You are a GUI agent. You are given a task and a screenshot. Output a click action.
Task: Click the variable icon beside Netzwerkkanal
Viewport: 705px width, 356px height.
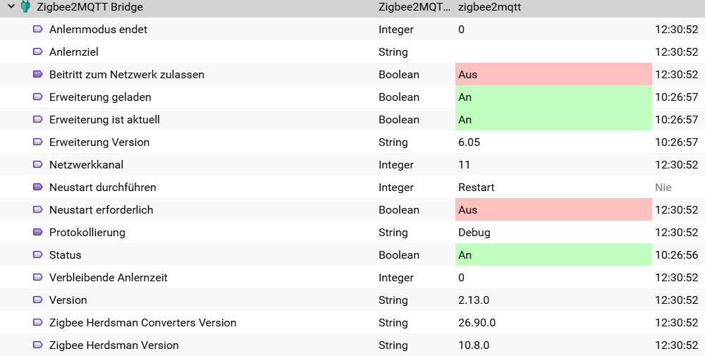coord(38,164)
